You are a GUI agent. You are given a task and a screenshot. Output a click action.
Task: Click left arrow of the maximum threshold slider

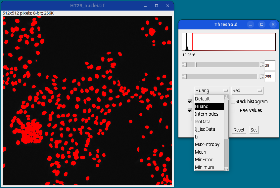pos(184,77)
